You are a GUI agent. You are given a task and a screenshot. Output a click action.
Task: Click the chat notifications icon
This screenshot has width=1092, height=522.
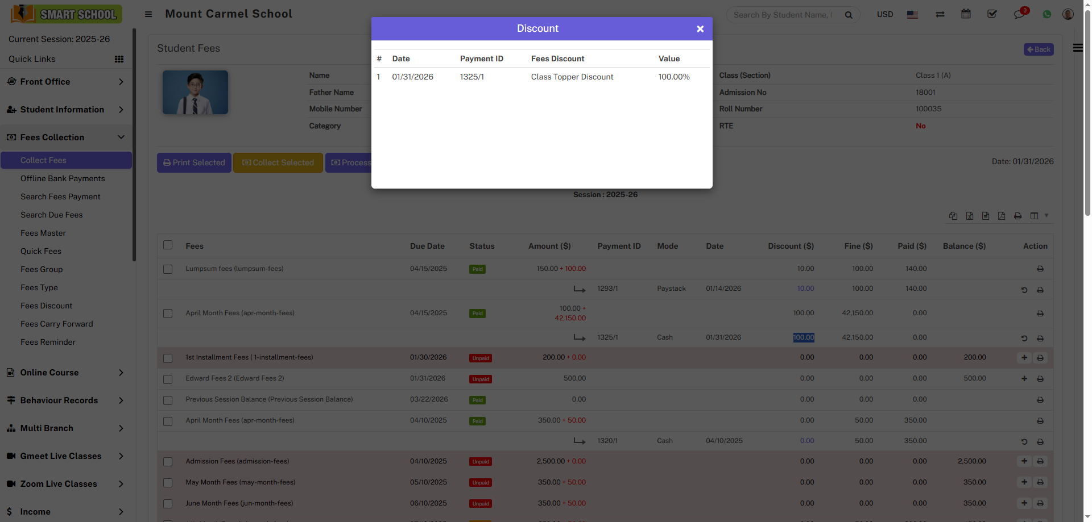pos(1019,14)
